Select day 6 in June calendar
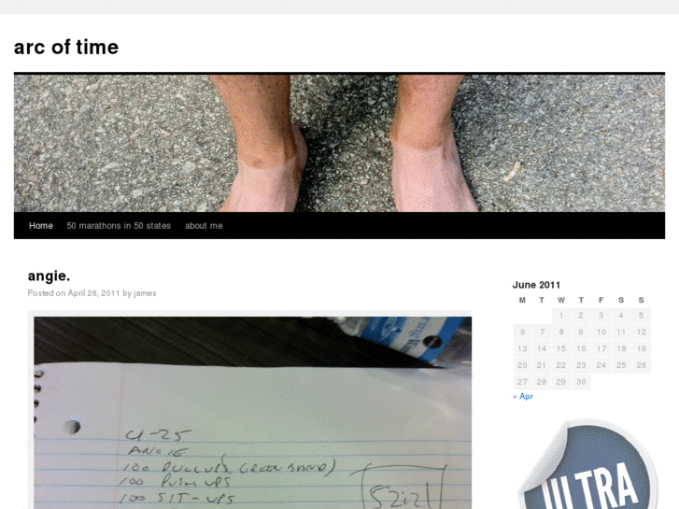 tap(523, 332)
